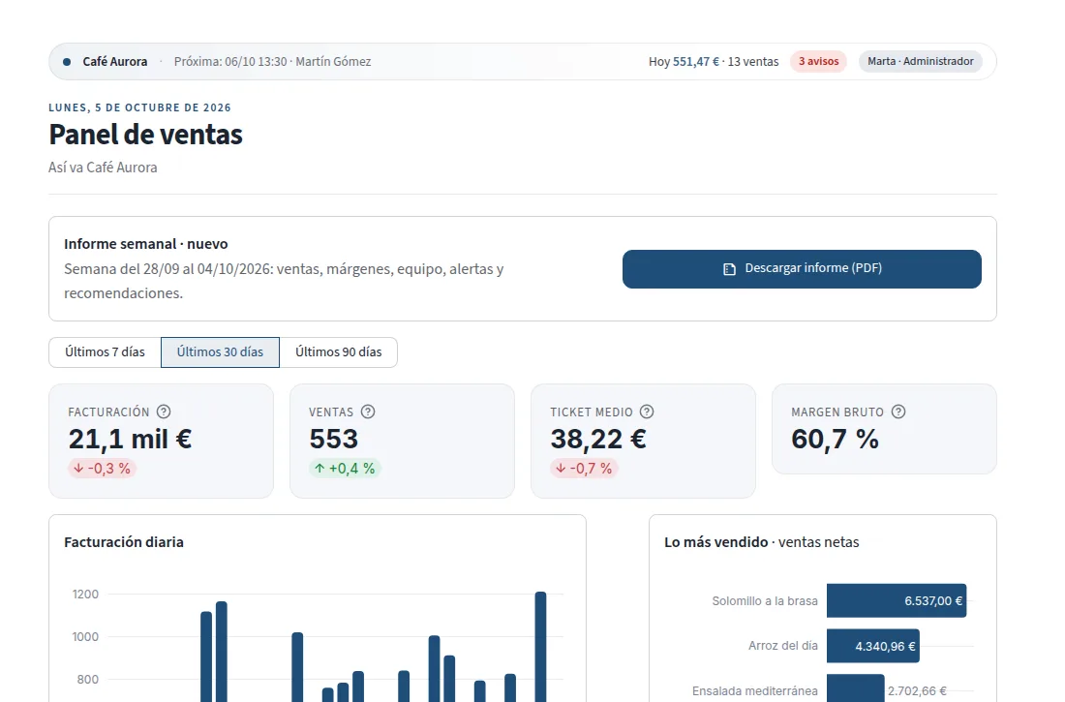This screenshot has height=702, width=1065.
Task: Click the 1000 axis label
Action: [85, 637]
